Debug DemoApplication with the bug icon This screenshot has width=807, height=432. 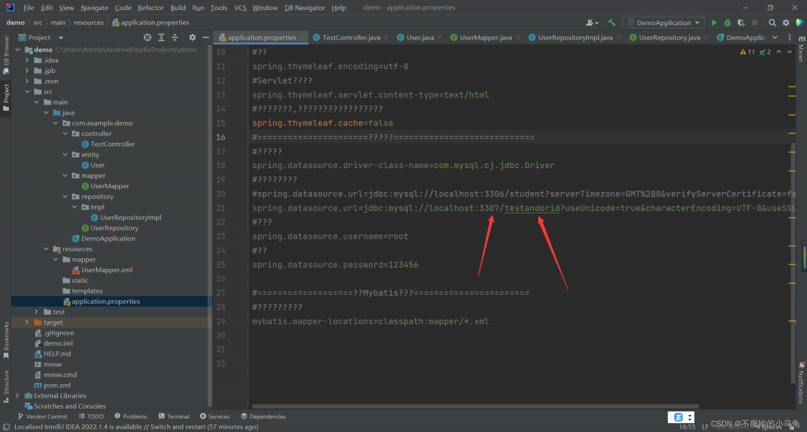(x=728, y=23)
